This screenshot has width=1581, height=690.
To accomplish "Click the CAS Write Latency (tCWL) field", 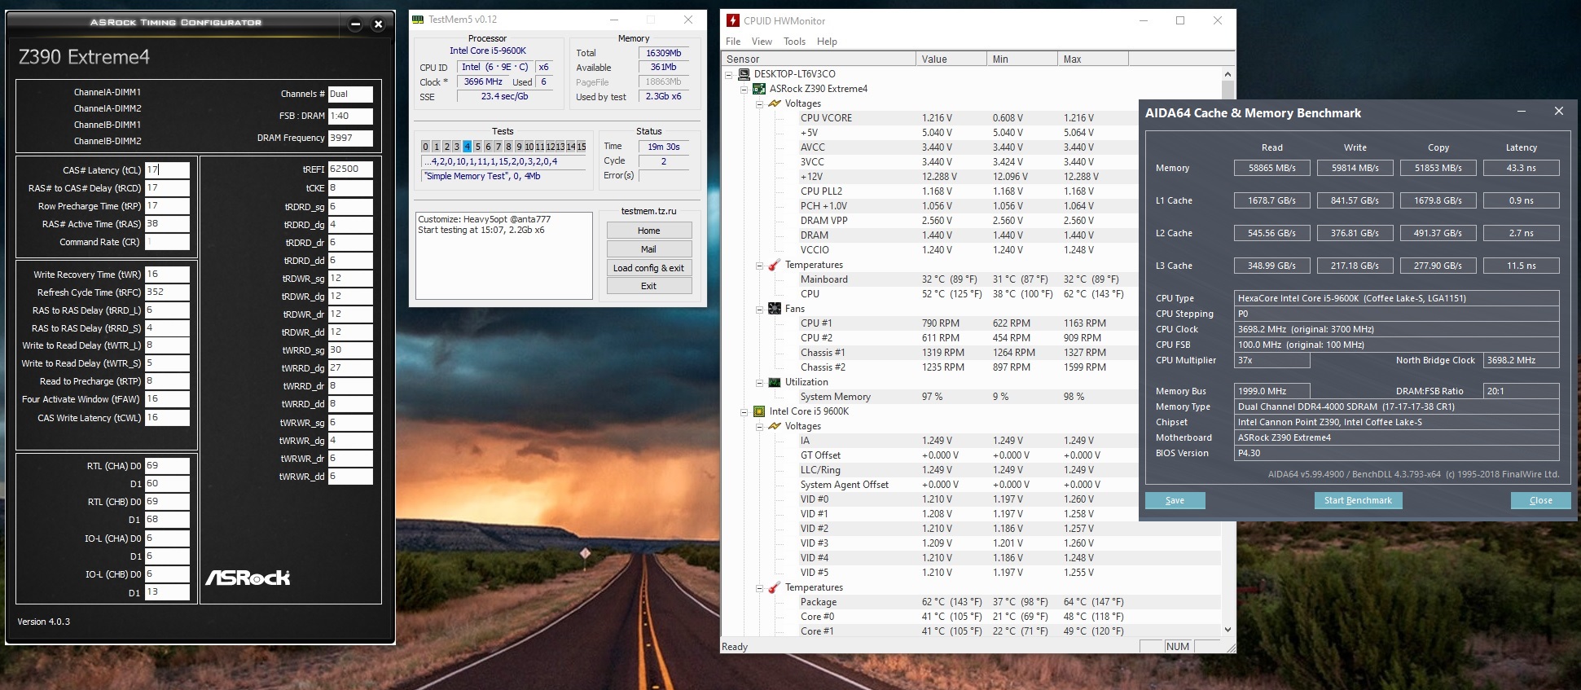I will pyautogui.click(x=167, y=417).
